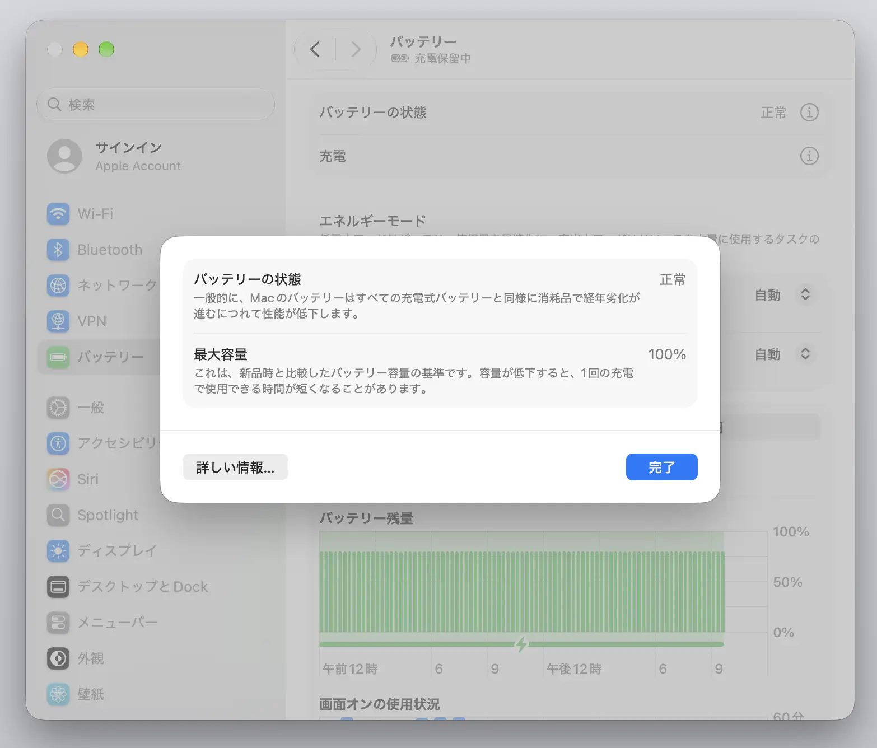The height and width of the screenshot is (748, 877).
Task: Click the 画面オンの使用状況 heading
Action: [x=380, y=704]
